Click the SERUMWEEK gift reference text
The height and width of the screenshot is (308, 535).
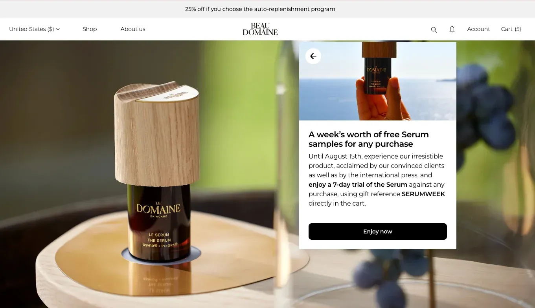click(423, 194)
